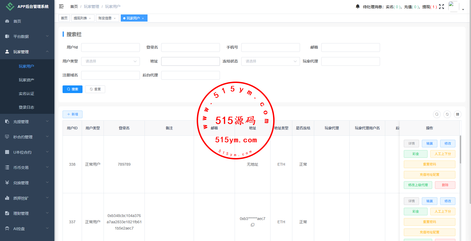Copy address icon for user 337

click(252, 225)
